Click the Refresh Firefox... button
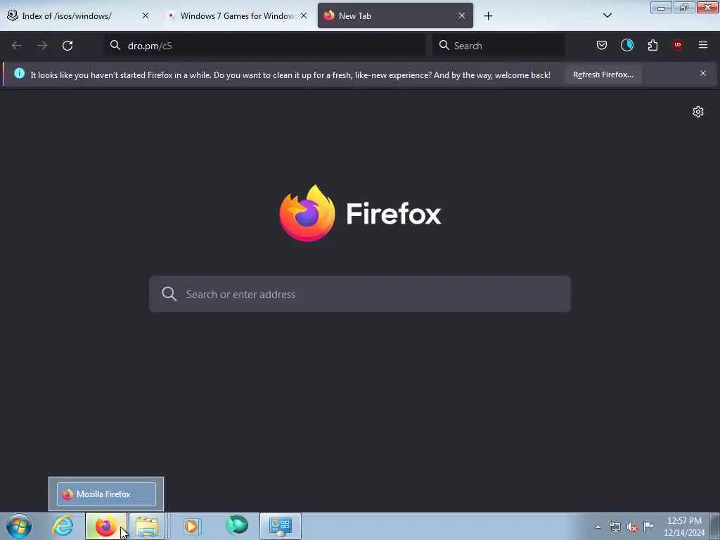 click(x=603, y=75)
